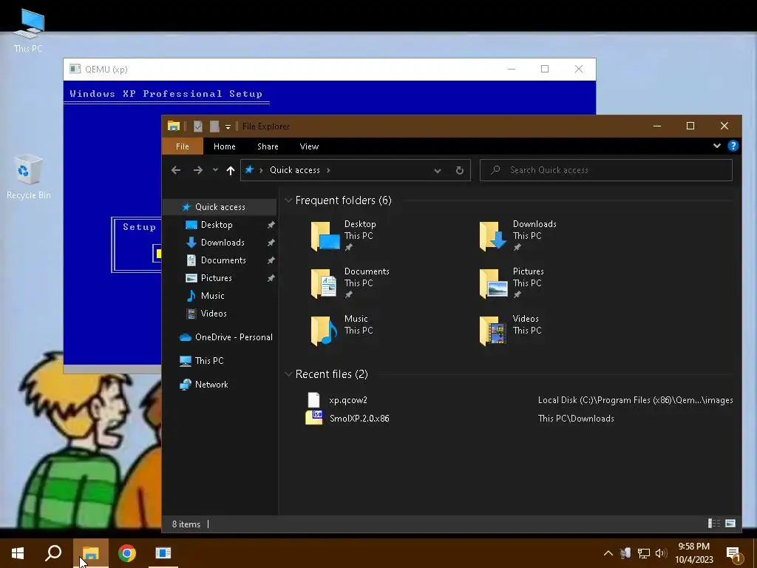Screen dimensions: 757x568
Task: Select Music in the navigation pane
Action: [212, 296]
